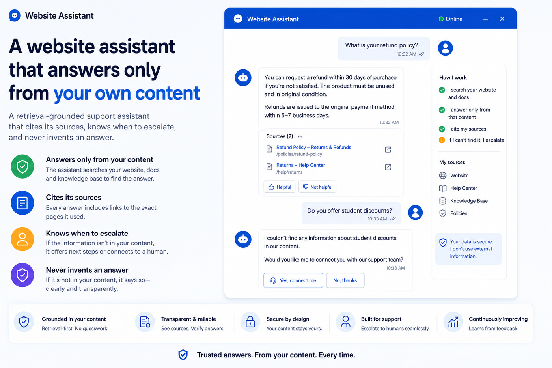Viewport: 552px width, 368px height.
Task: Click the No, thanks button
Action: click(345, 280)
